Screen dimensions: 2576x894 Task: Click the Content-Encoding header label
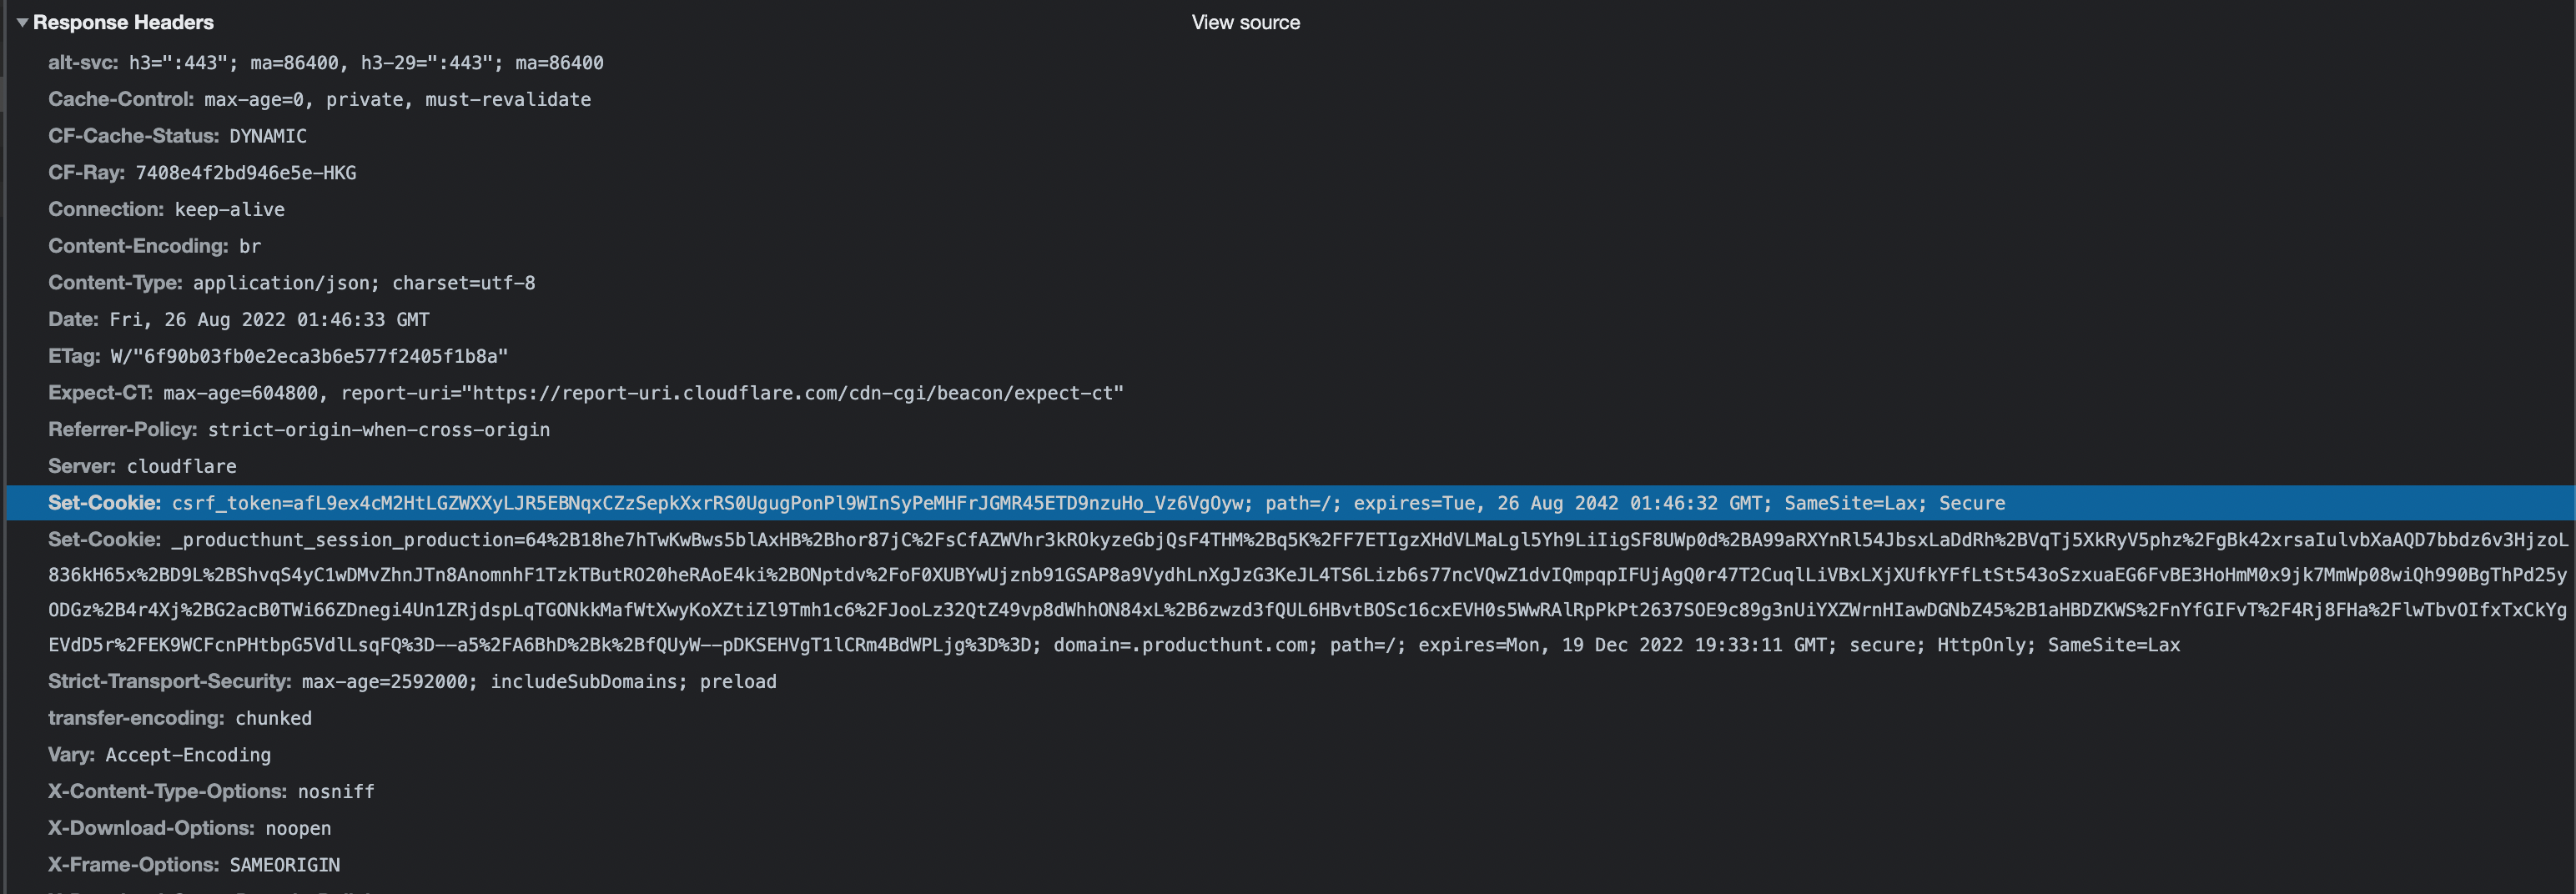click(138, 246)
